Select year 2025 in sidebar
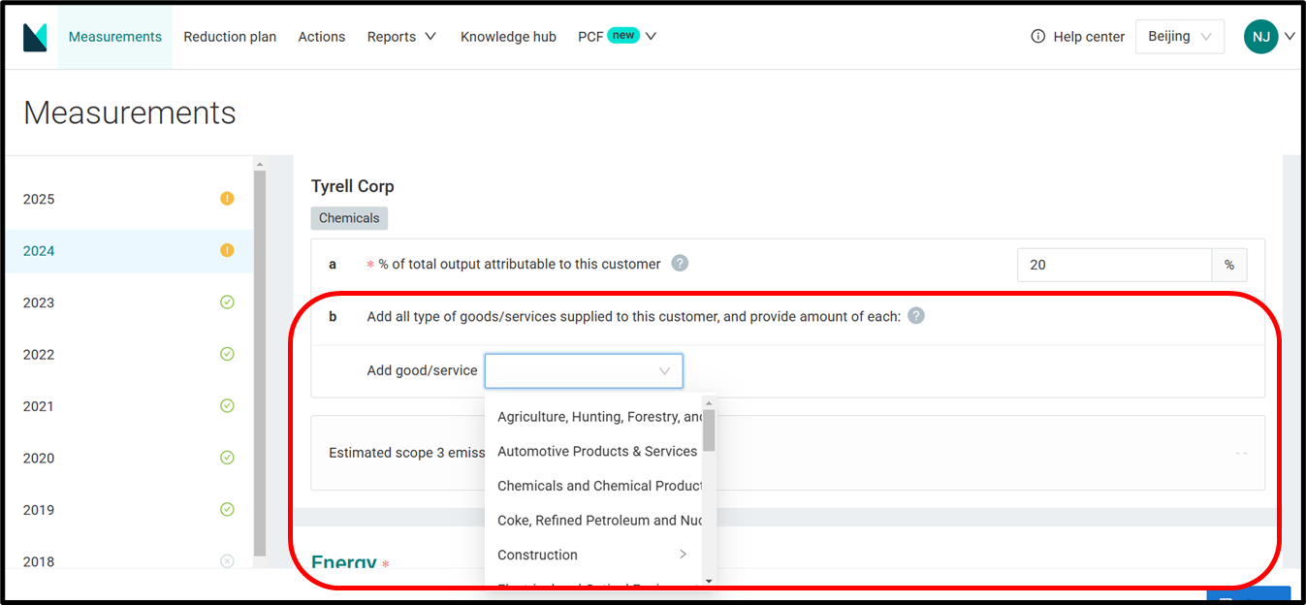Image resolution: width=1306 pixels, height=605 pixels. click(x=129, y=199)
